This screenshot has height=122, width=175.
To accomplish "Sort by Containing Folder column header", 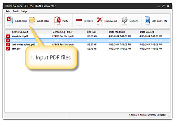I will click(62, 32).
